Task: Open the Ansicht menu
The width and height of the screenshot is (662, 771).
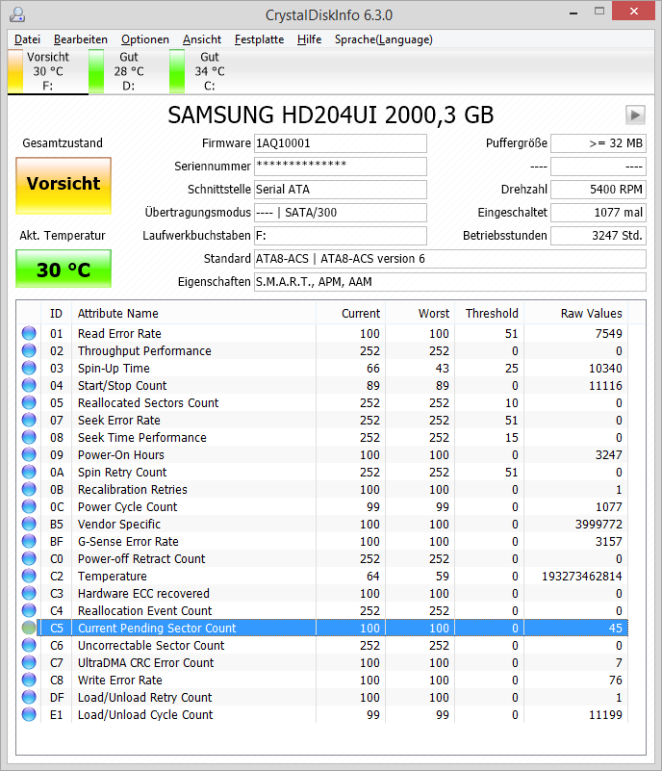Action: click(202, 39)
